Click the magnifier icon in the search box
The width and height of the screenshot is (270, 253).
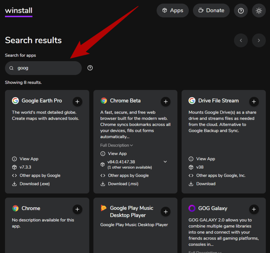(x=11, y=68)
